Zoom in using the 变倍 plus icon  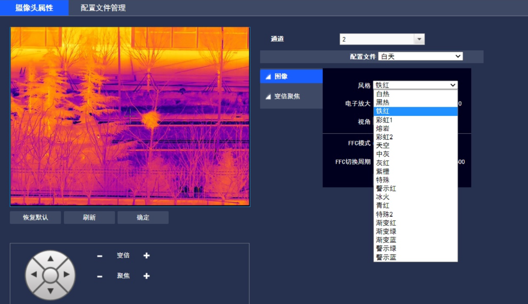(146, 255)
